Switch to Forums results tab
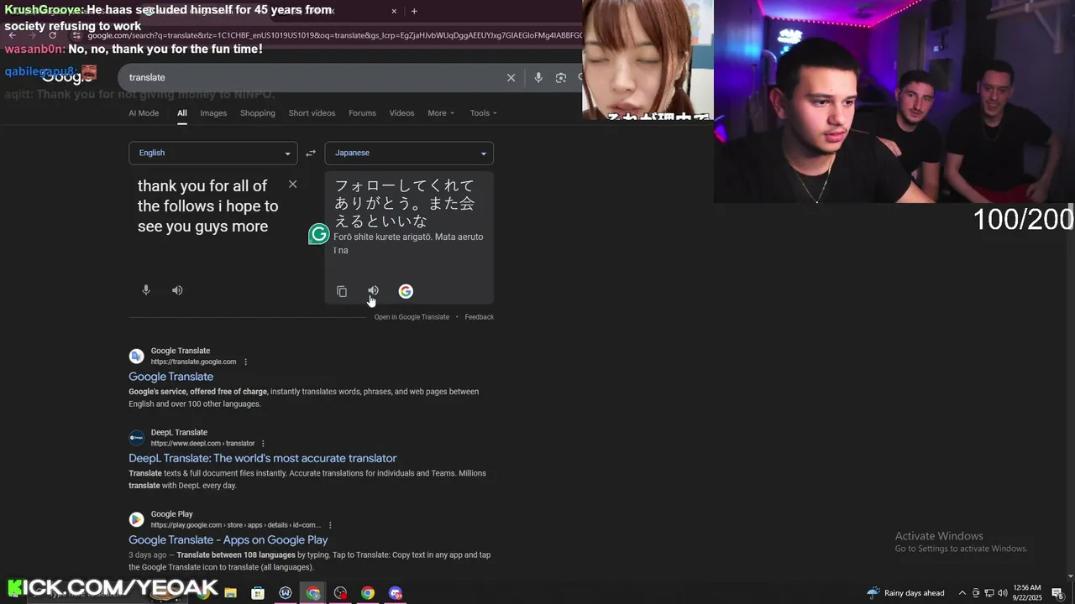 (x=362, y=113)
